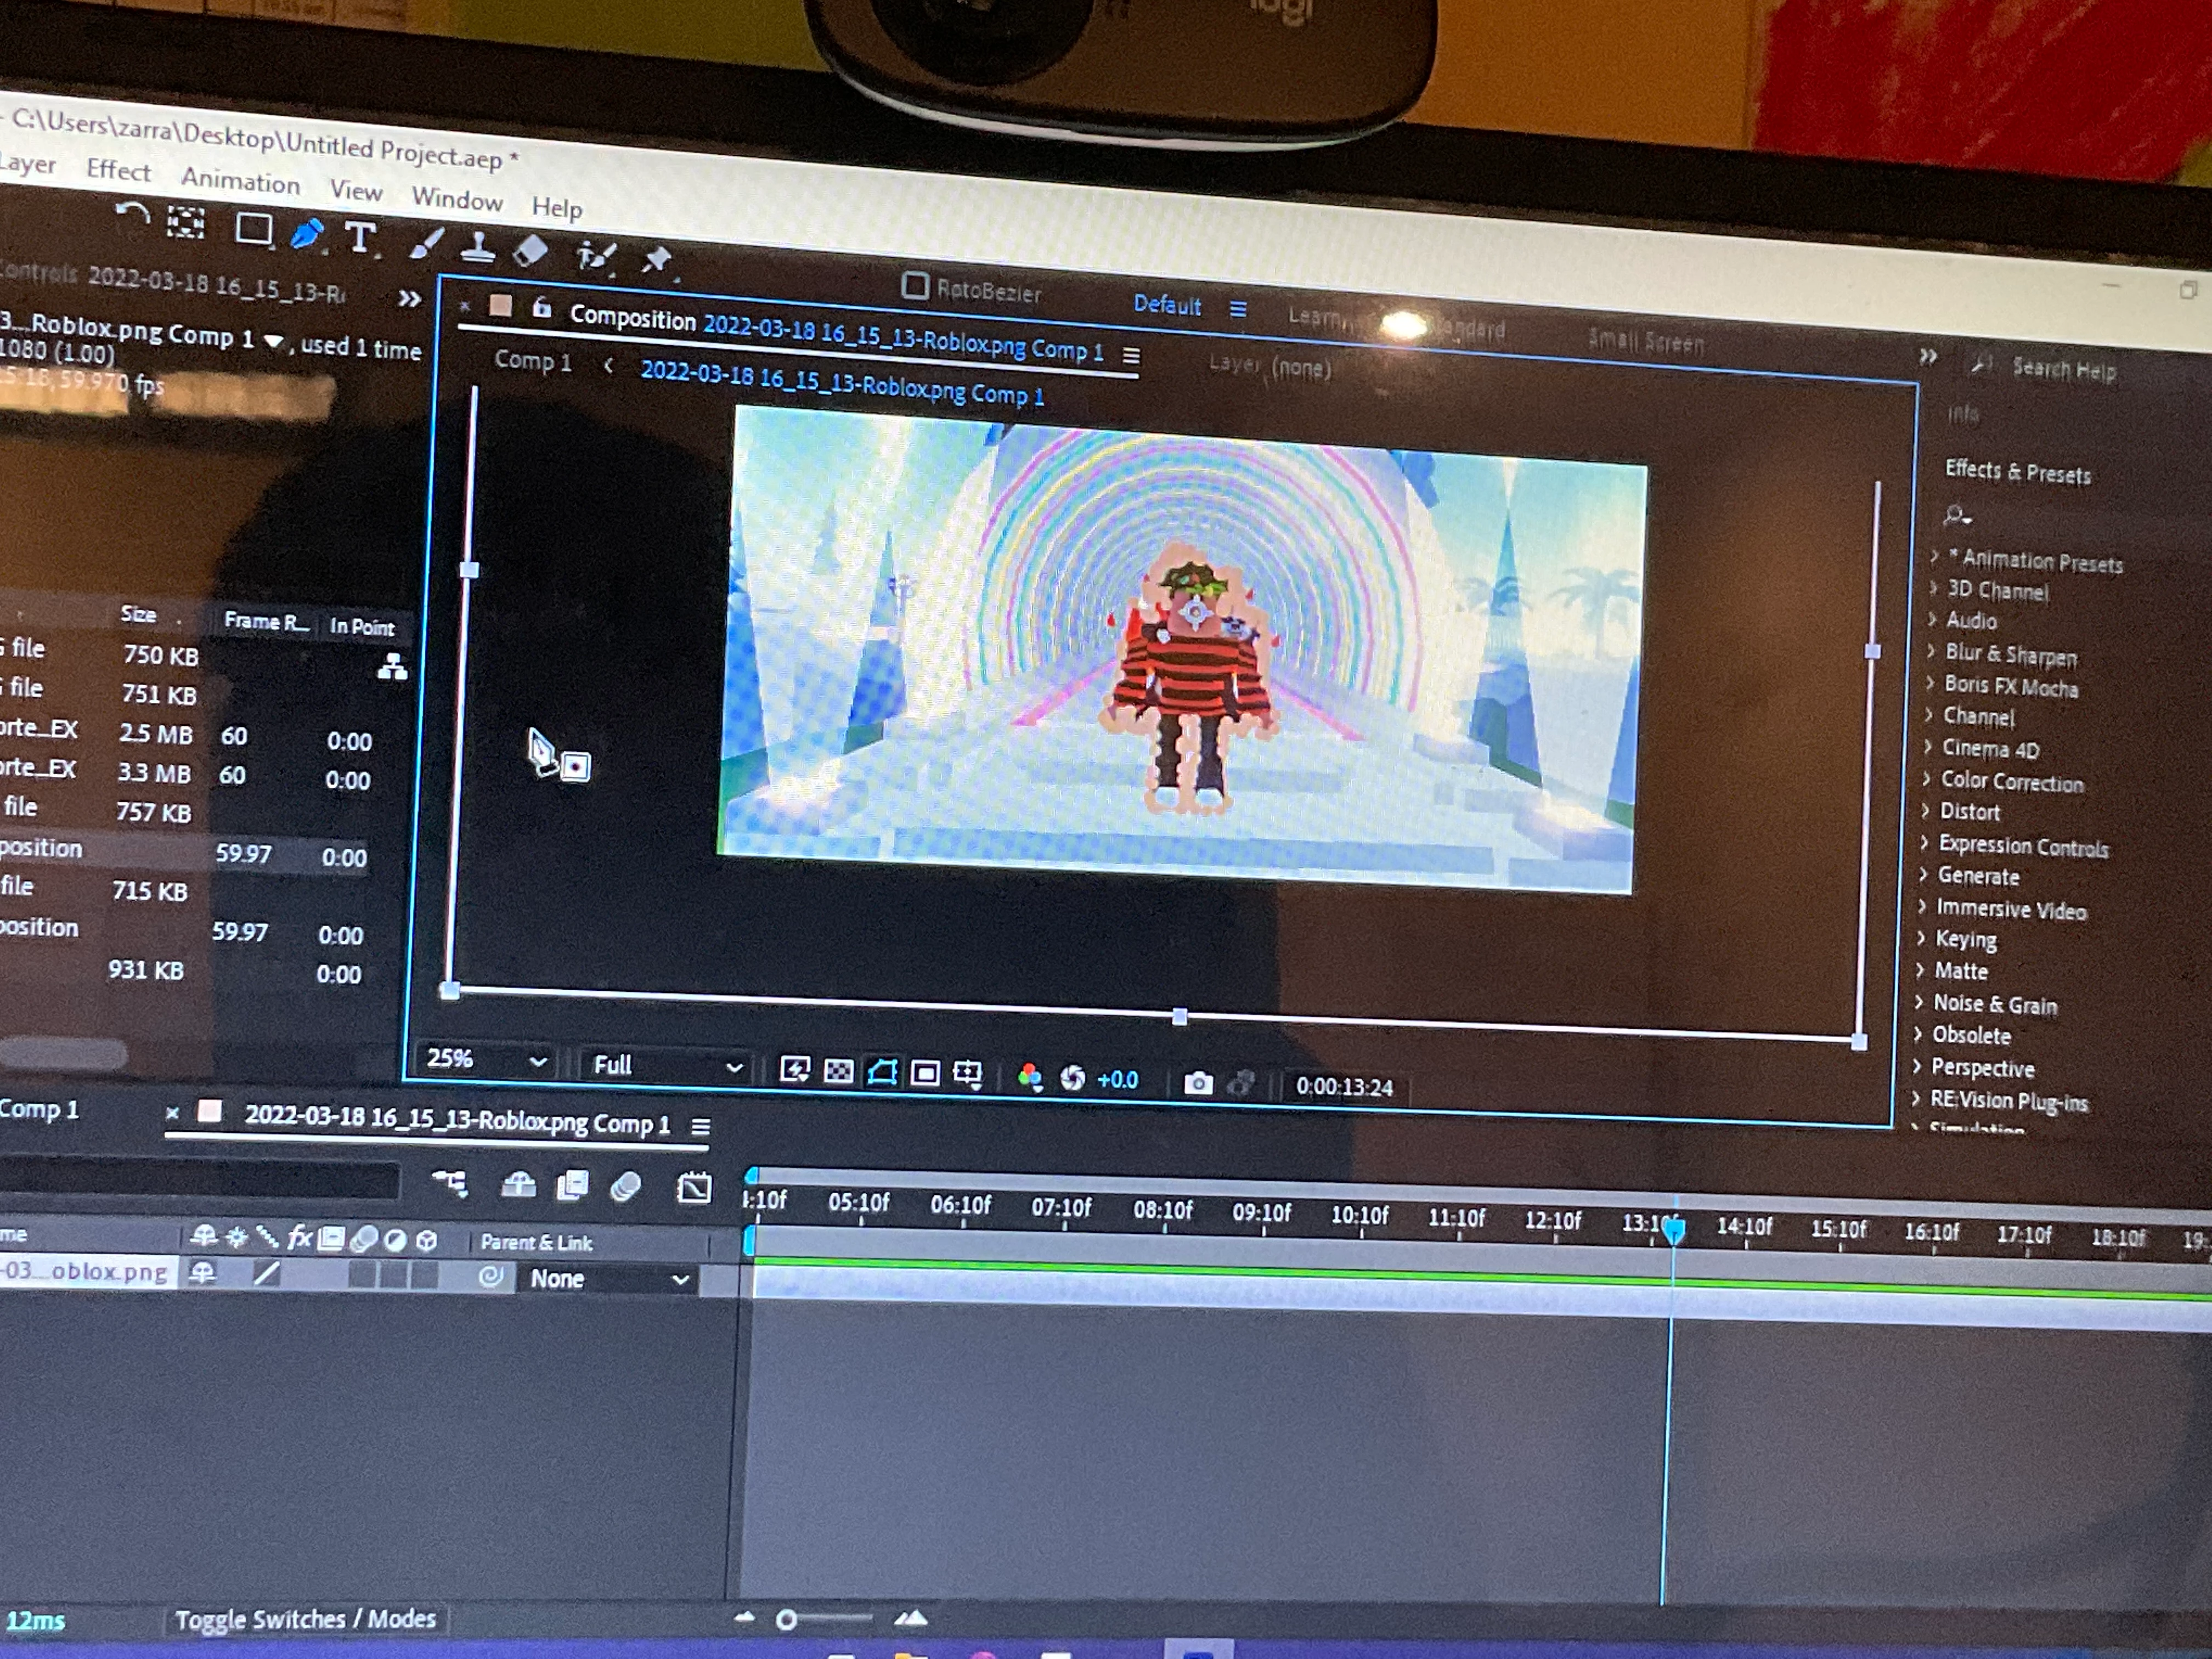Select the Default workspace
Image resolution: width=2212 pixels, height=1659 pixels.
click(x=1166, y=305)
